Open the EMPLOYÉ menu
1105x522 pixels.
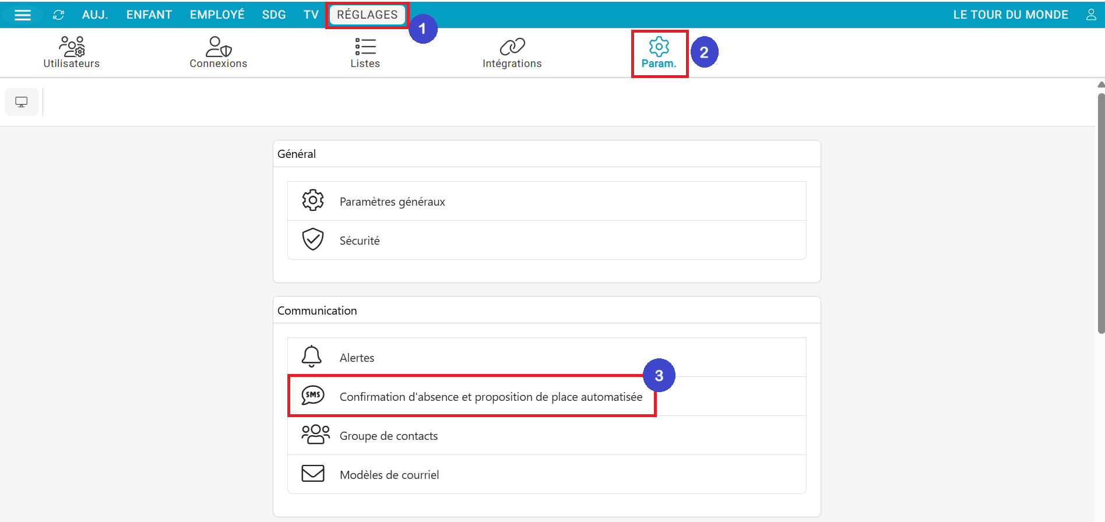tap(217, 15)
